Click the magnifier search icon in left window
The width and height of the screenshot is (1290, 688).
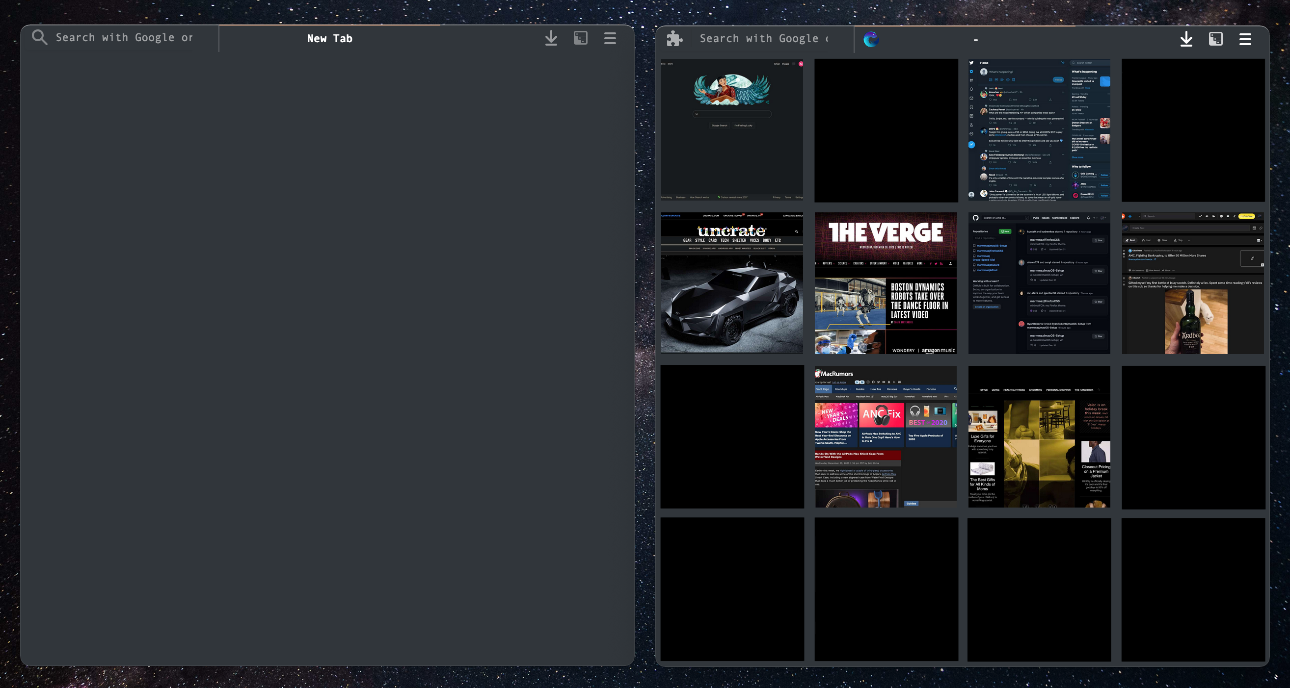39,38
